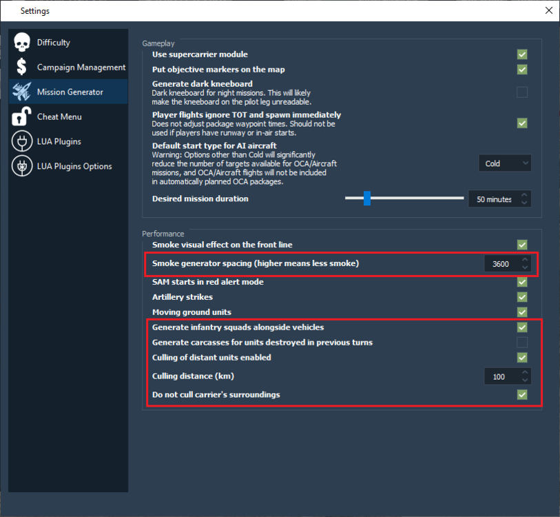Uncheck Do not cull carrier's surroundings
This screenshot has width=560, height=517.
[522, 395]
